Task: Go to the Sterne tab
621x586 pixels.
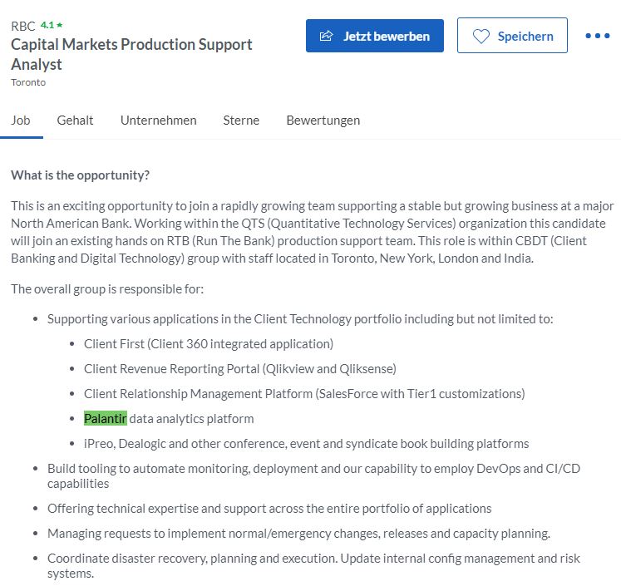Action: click(241, 120)
